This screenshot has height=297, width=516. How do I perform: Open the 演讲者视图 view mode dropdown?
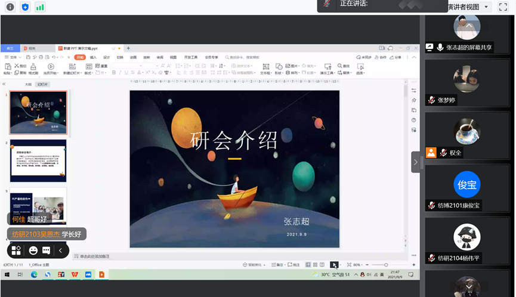pos(469,7)
